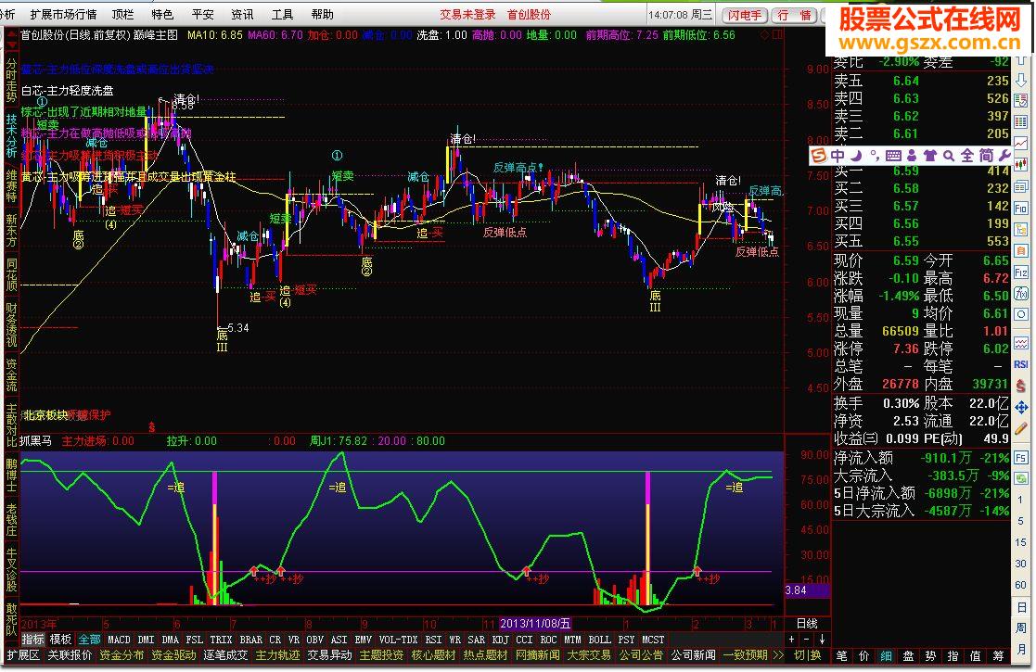Toggle the 中 Chinese/English input mode
Screen dimensions: 1036x672
[838, 155]
